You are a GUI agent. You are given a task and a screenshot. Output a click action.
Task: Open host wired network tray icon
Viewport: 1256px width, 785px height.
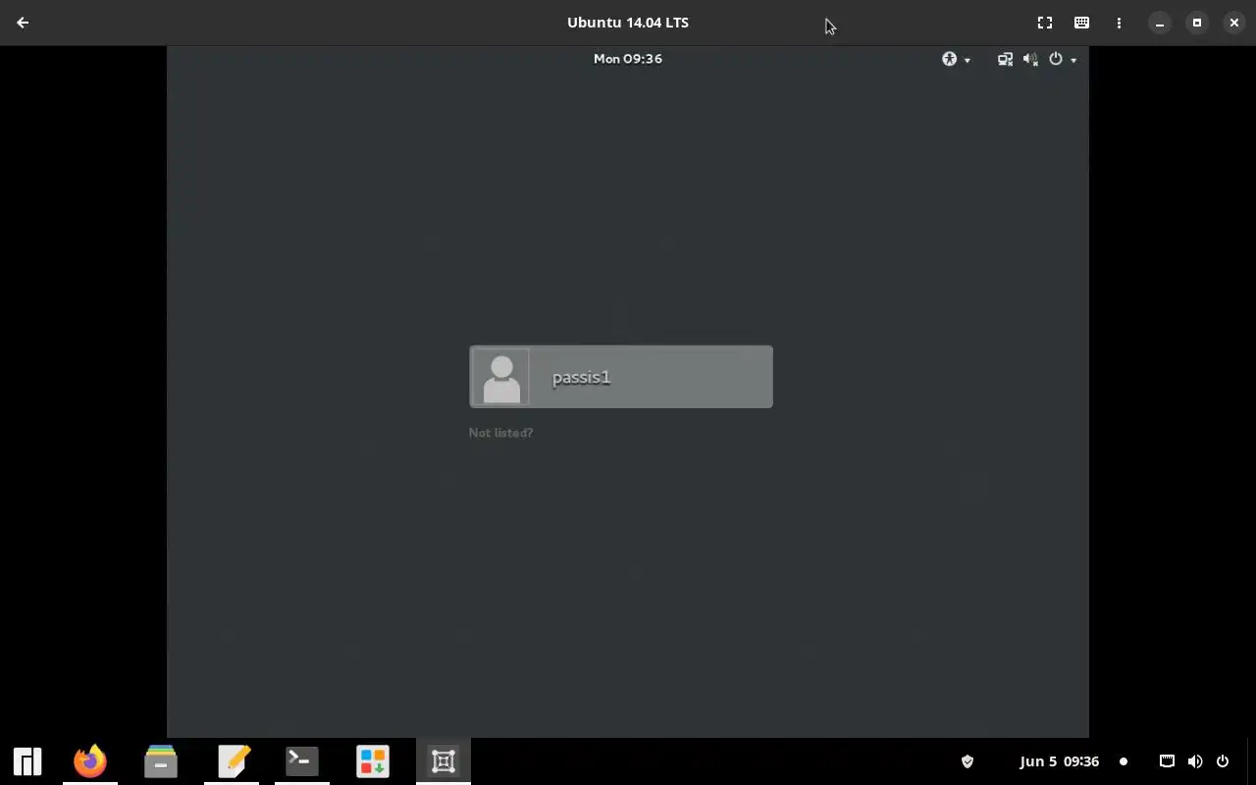[1167, 761]
